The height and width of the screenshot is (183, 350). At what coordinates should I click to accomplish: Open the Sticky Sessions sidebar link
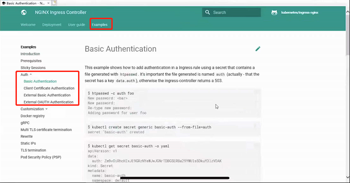pyautogui.click(x=33, y=68)
